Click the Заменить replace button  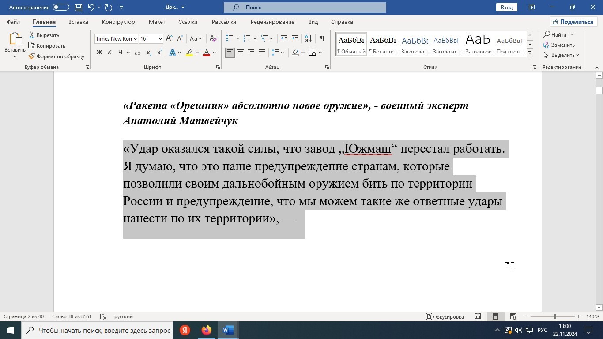pyautogui.click(x=559, y=45)
